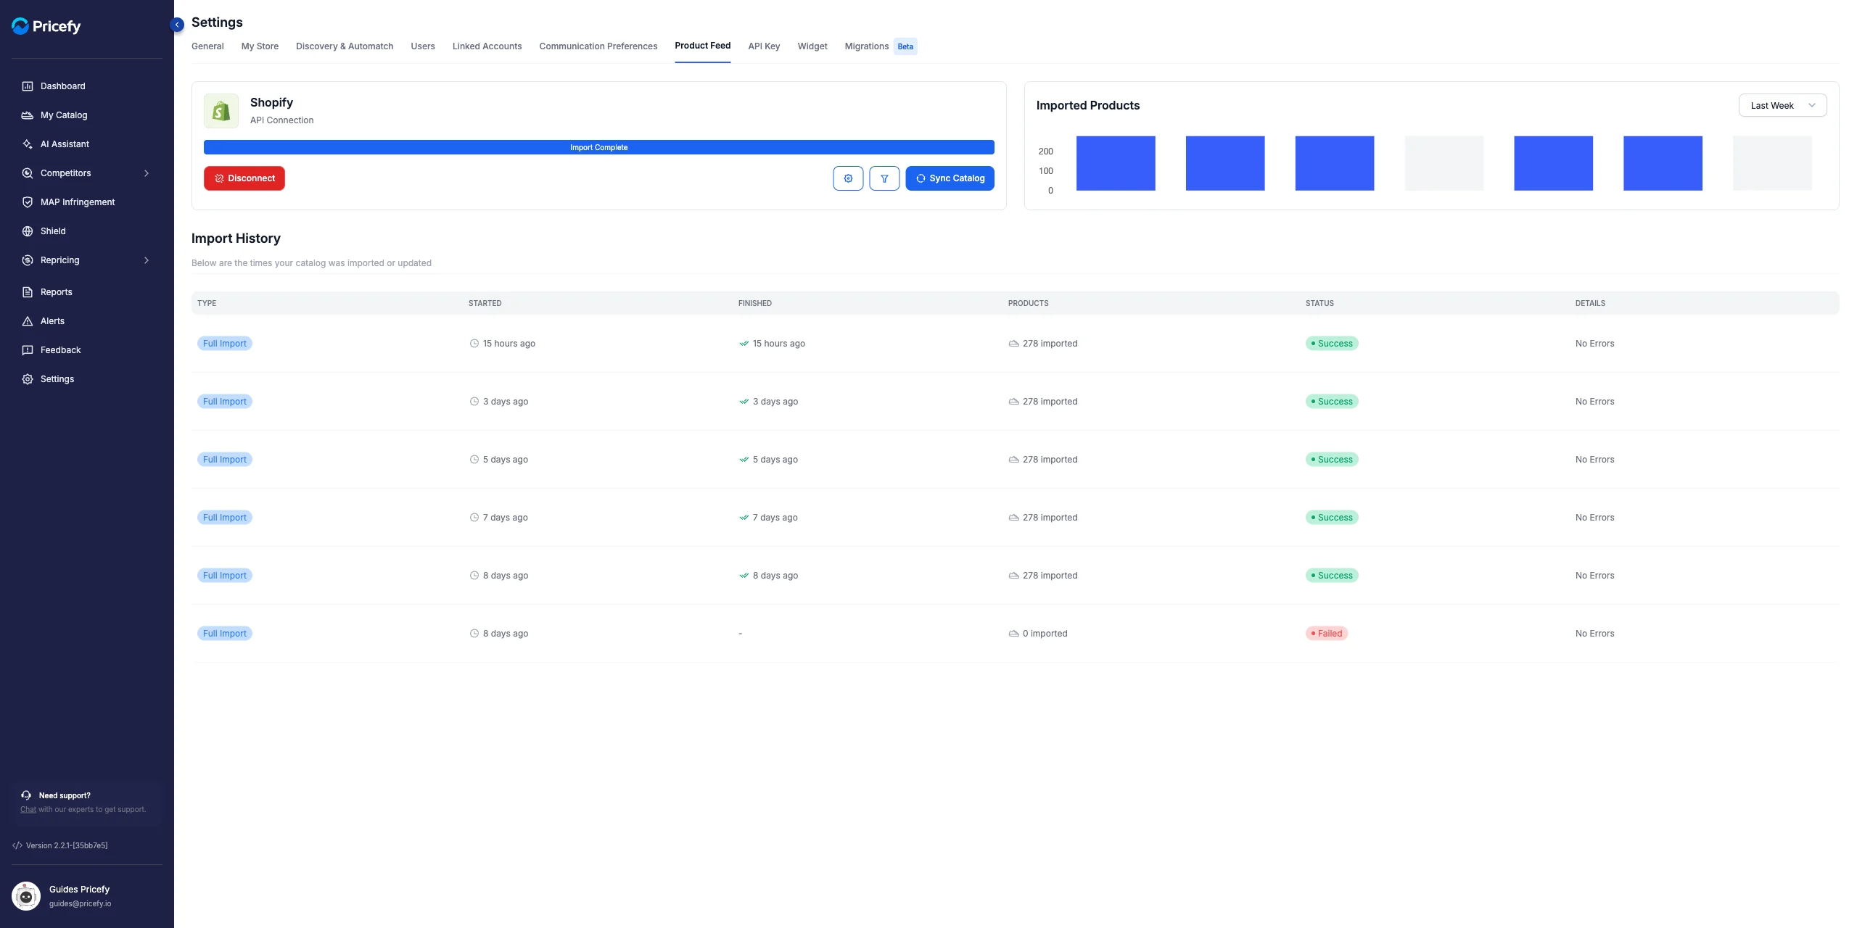
Task: Expand the Competitors submenu chevron
Action: tap(147, 173)
